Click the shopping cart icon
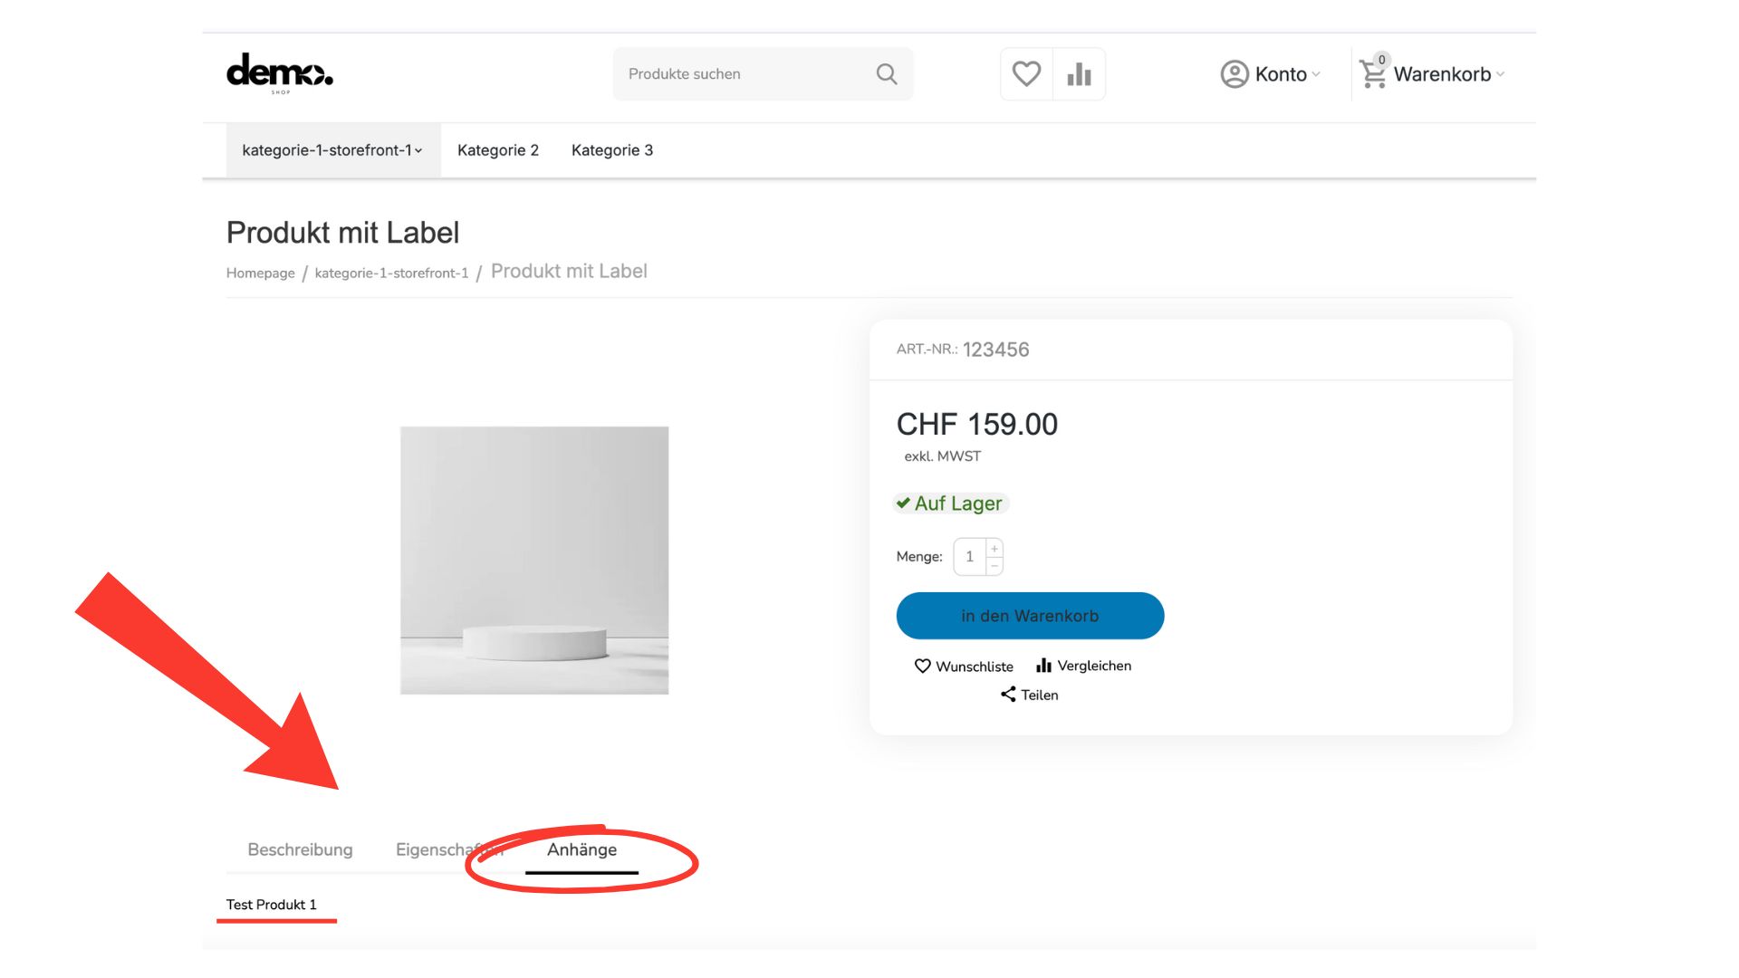Image resolution: width=1739 pixels, height=978 pixels. tap(1373, 74)
